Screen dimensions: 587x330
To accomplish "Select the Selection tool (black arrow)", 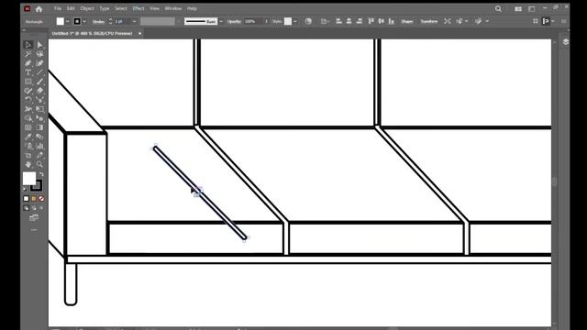I will pyautogui.click(x=28, y=45).
